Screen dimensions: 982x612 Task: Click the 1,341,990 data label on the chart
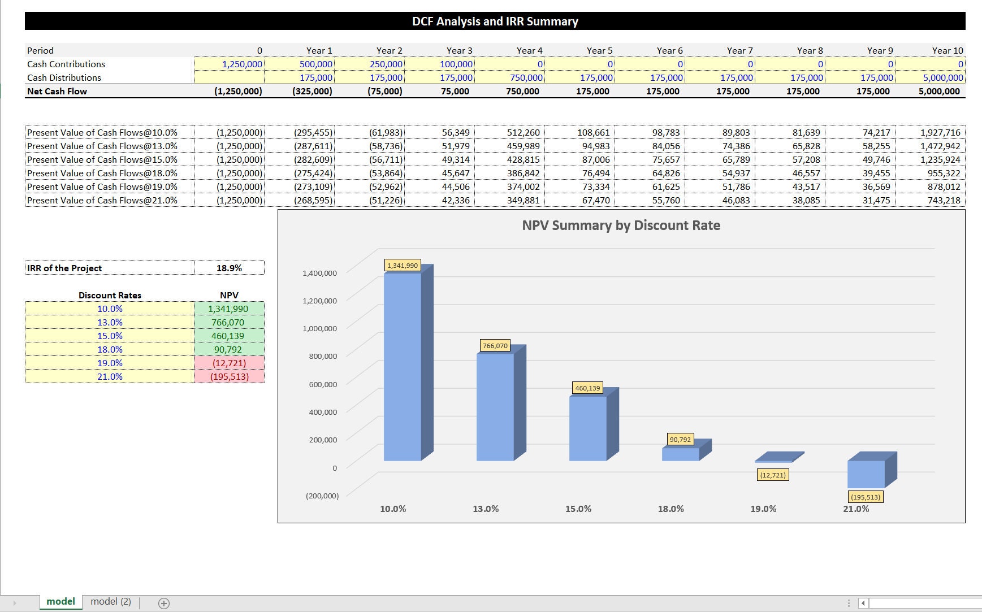coord(402,263)
